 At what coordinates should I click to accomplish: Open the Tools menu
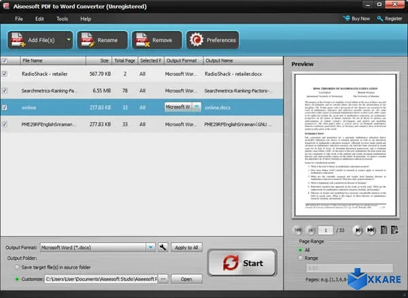point(62,19)
